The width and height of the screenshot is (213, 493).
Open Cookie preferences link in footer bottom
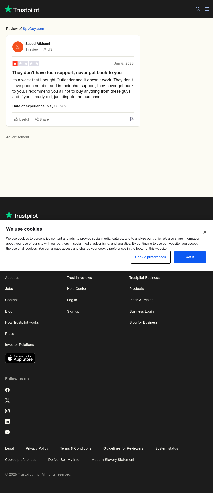click(x=21, y=460)
